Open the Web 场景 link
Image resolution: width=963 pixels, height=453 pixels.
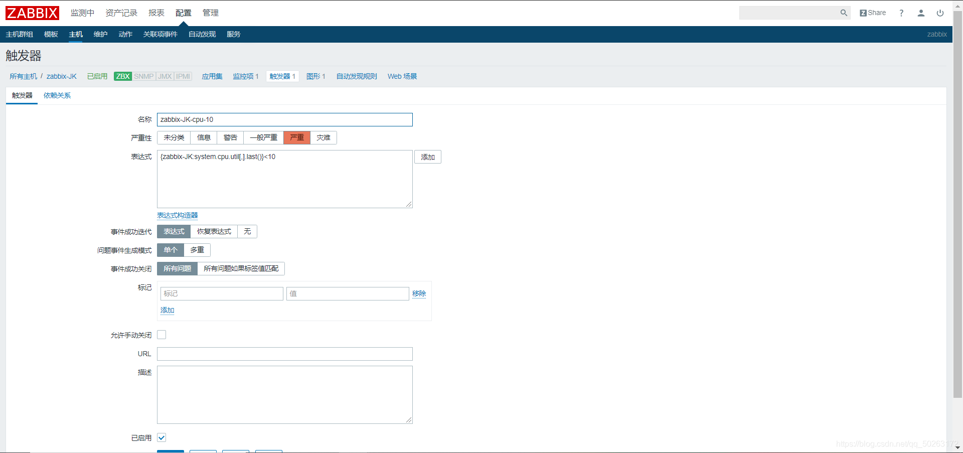[x=402, y=76]
